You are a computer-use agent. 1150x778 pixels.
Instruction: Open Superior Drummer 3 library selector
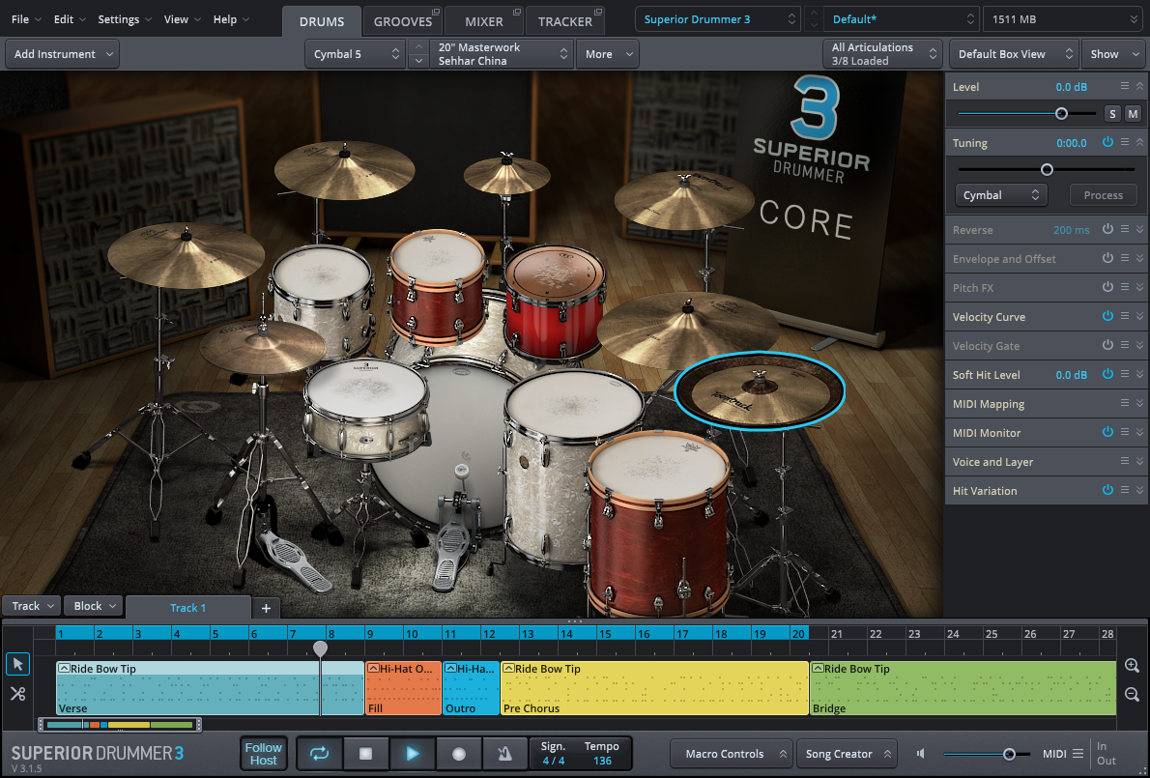tap(718, 19)
